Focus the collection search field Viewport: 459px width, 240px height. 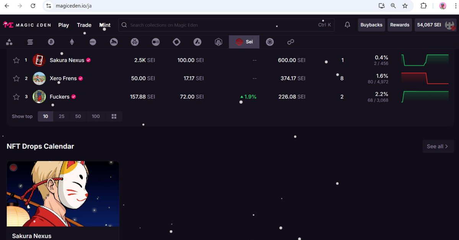pos(226,25)
